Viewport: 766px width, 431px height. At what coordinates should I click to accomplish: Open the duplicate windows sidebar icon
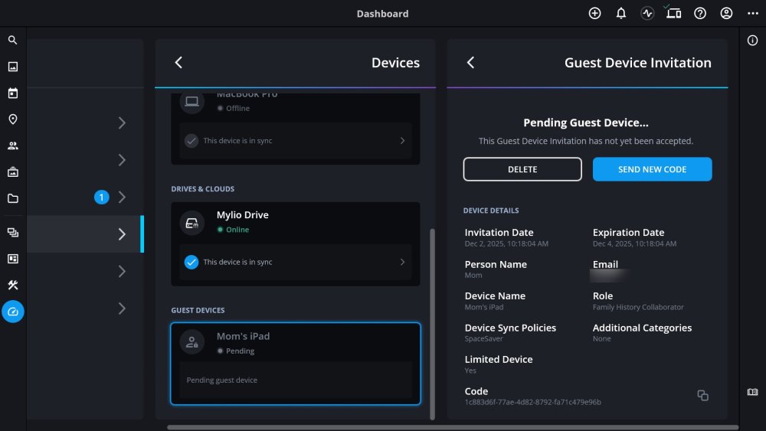pyautogui.click(x=13, y=232)
